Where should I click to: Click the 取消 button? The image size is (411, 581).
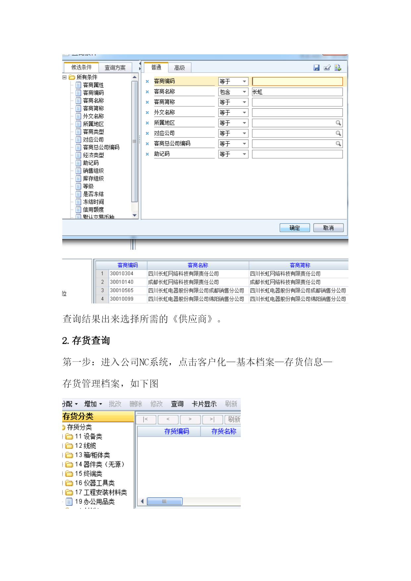pyautogui.click(x=329, y=228)
